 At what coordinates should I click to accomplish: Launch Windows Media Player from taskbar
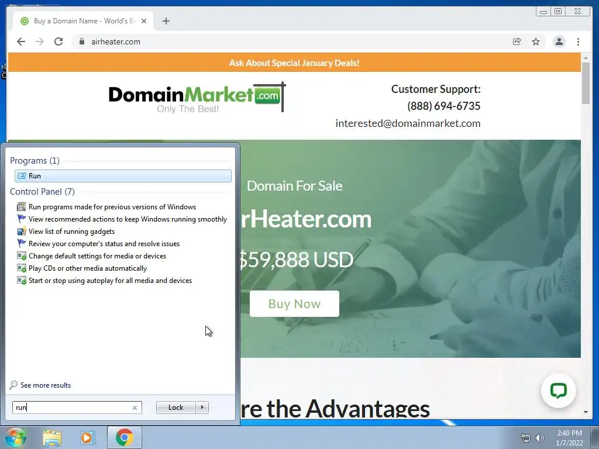pyautogui.click(x=87, y=437)
